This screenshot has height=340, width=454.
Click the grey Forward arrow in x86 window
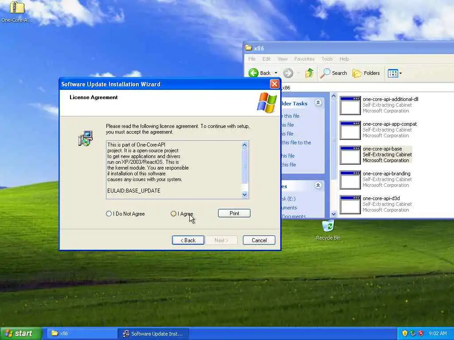pos(288,73)
